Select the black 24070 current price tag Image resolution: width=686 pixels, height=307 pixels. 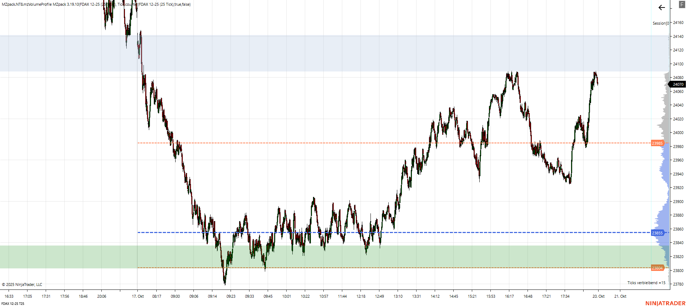[x=678, y=85]
